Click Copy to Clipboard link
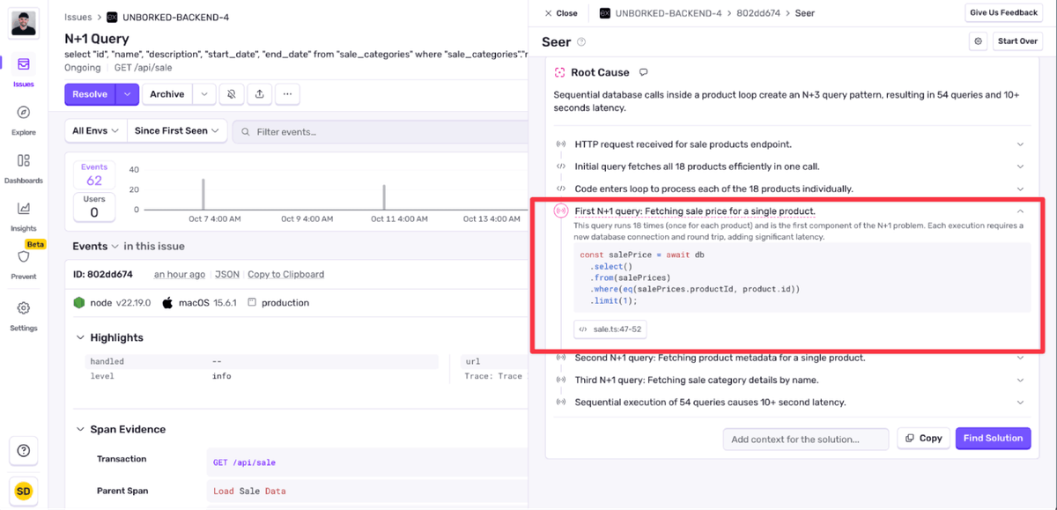The width and height of the screenshot is (1057, 510). [x=285, y=274]
